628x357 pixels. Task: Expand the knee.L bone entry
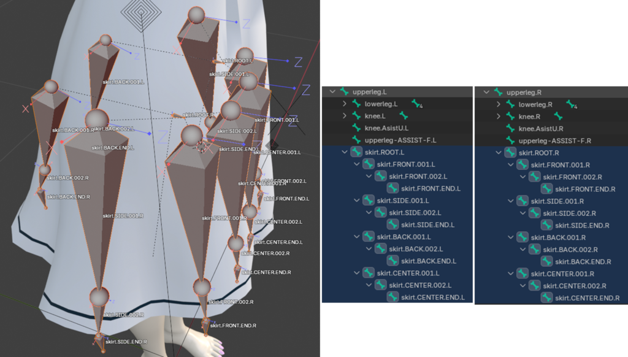(x=345, y=117)
